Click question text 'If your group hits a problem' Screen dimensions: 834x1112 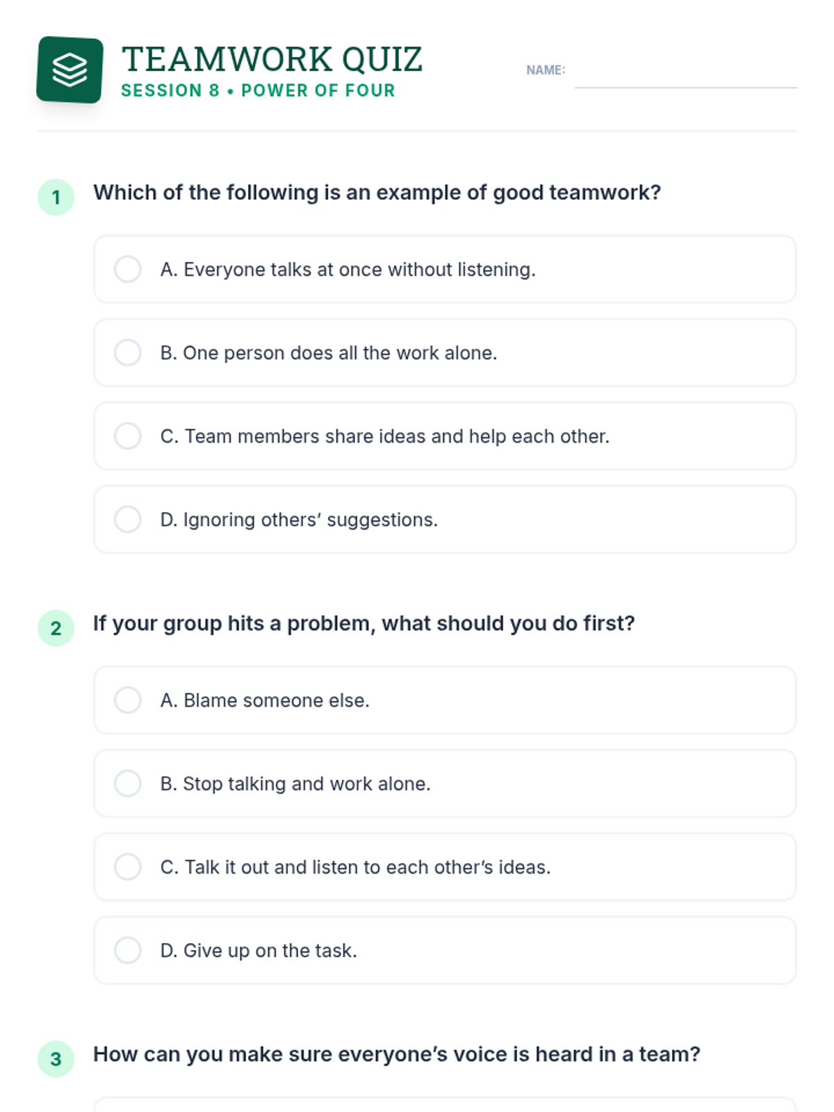(x=364, y=623)
